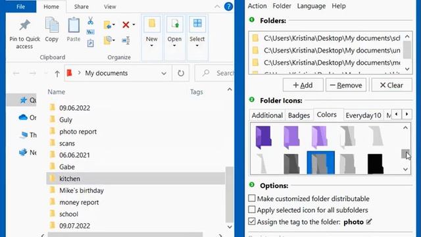This screenshot has height=237, width=421.
Task: Click the Back arrow in Explorer
Action: [x=16, y=73]
